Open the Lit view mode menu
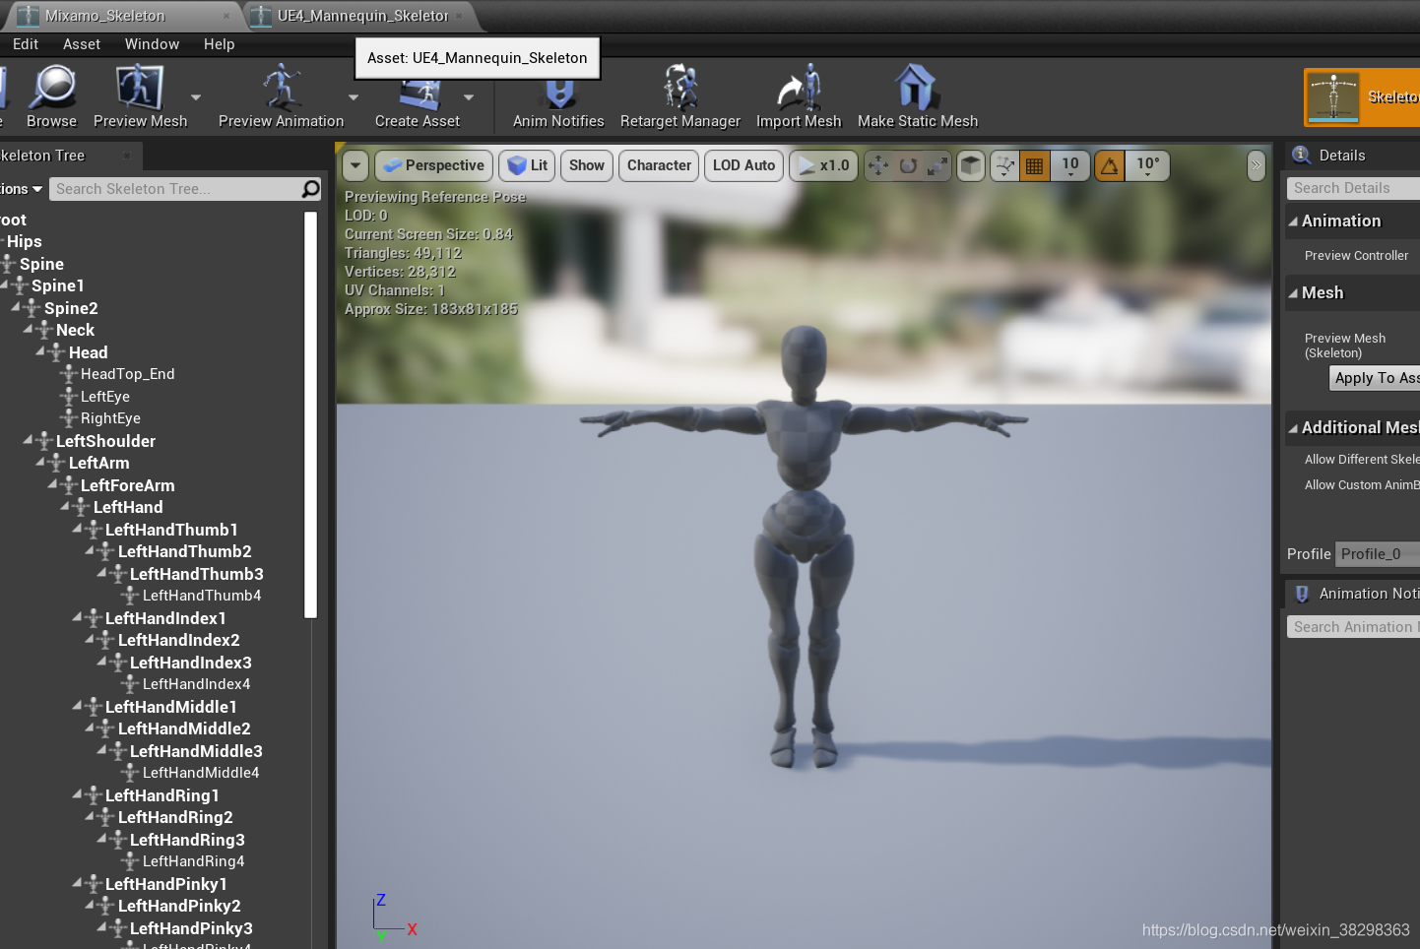 coord(527,165)
